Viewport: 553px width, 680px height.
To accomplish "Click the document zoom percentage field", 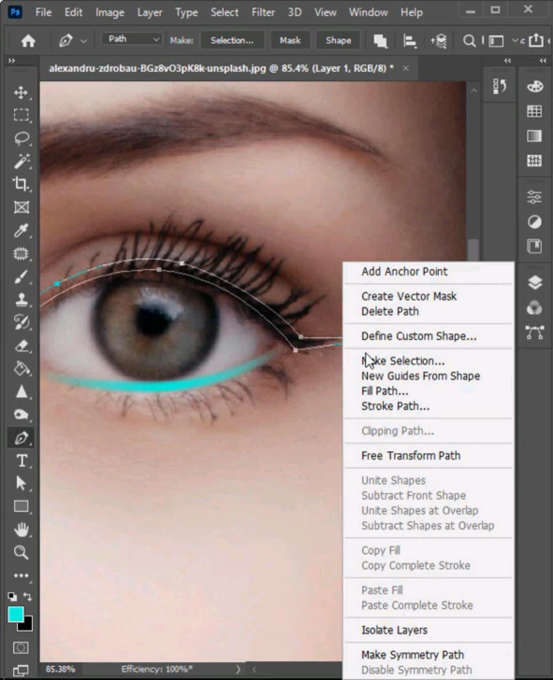I will (x=58, y=669).
